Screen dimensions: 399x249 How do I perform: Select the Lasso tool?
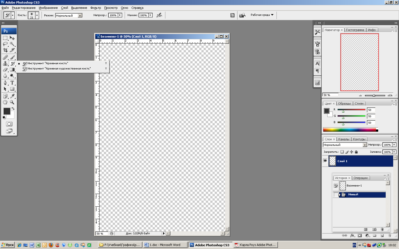[5, 44]
